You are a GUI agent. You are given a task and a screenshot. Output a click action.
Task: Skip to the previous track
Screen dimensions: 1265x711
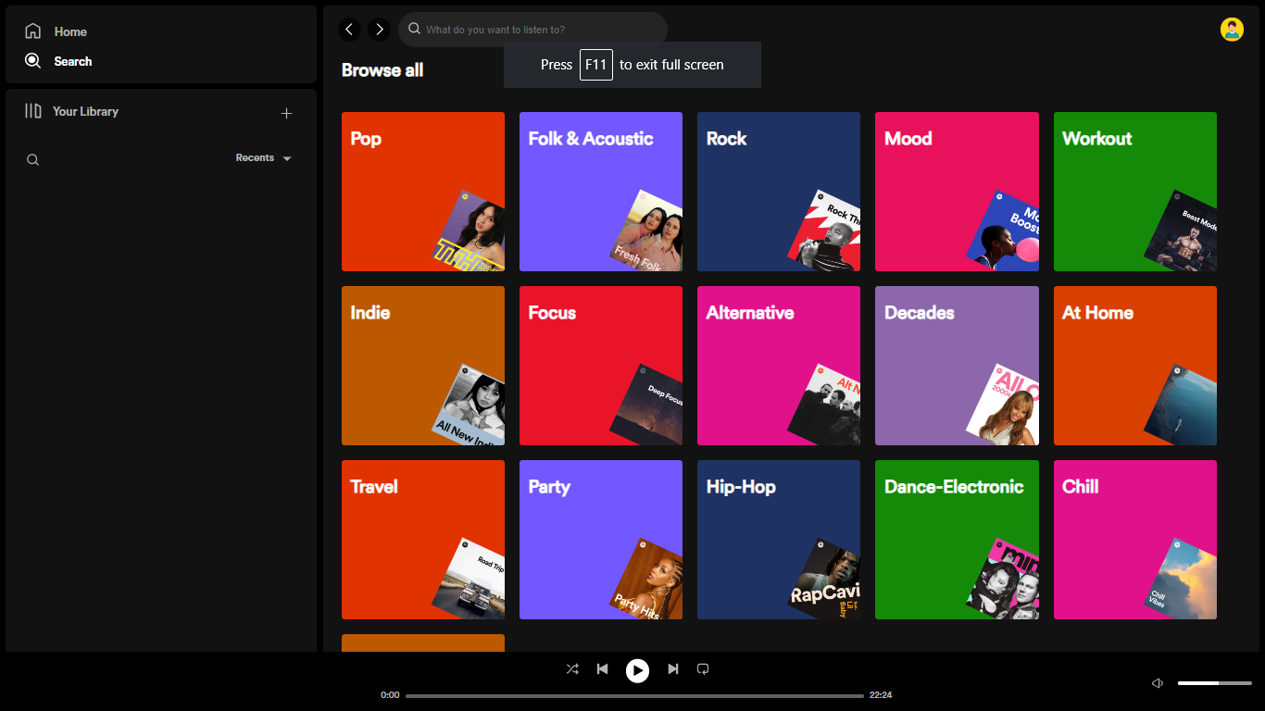(x=602, y=668)
